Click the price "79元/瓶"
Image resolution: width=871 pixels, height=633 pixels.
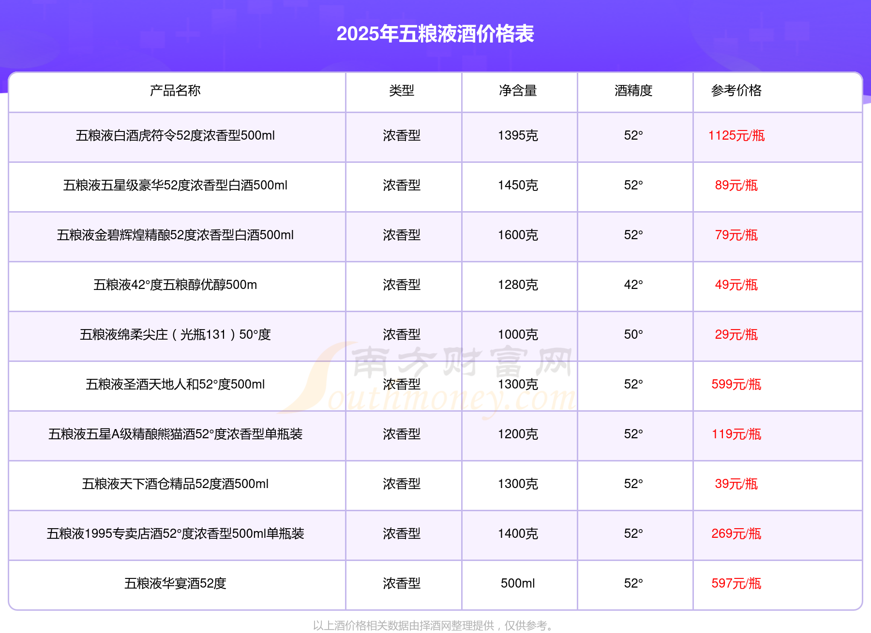tap(736, 235)
